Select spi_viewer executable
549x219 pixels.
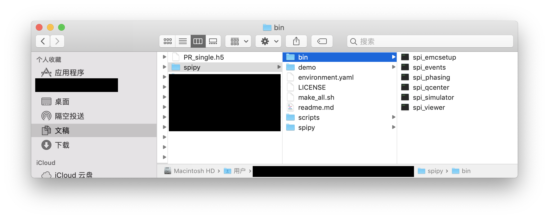(457, 107)
